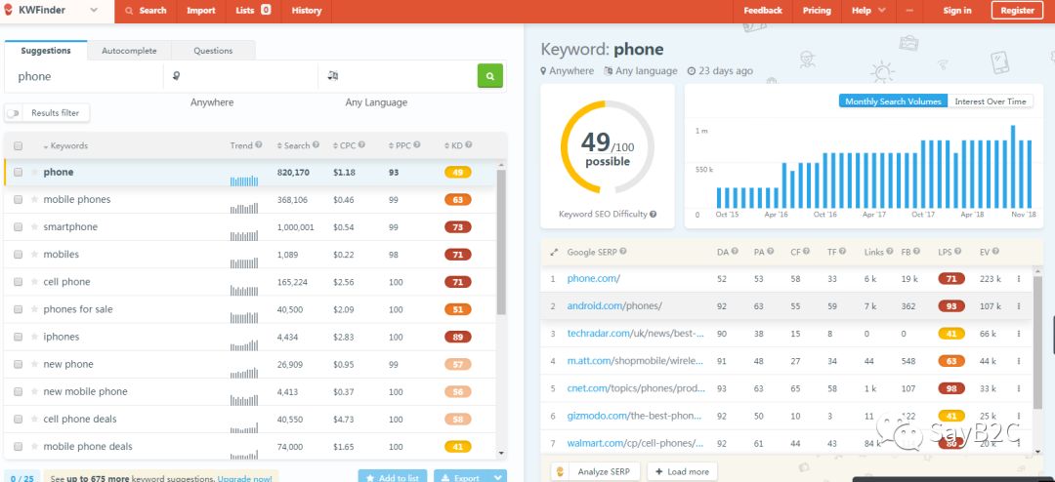Image resolution: width=1055 pixels, height=482 pixels.
Task: Show Interest Over Time chart
Action: click(x=991, y=101)
